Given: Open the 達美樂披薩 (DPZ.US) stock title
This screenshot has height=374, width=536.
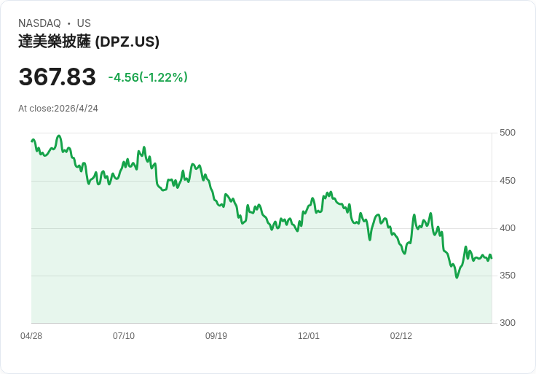Looking at the screenshot, I should pyautogui.click(x=89, y=42).
